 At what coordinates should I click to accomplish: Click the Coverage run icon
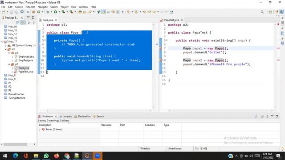click(x=63, y=12)
